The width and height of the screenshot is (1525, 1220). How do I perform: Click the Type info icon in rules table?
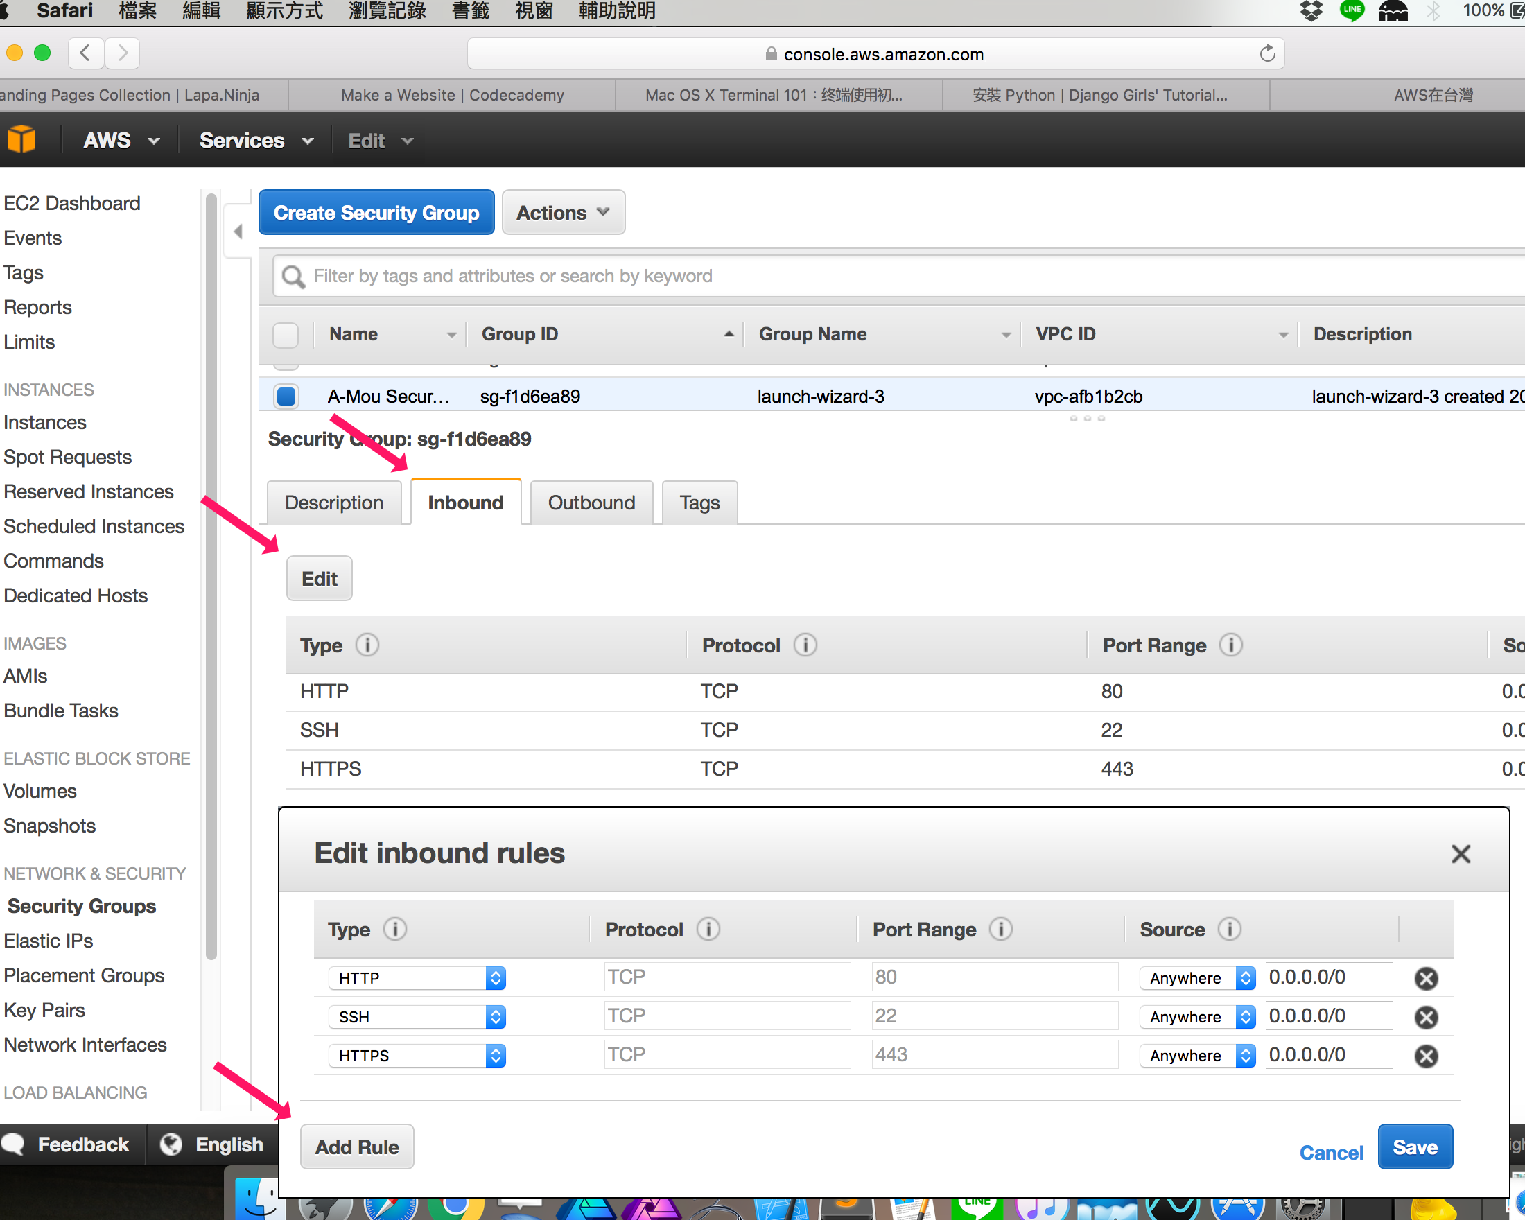coord(367,645)
